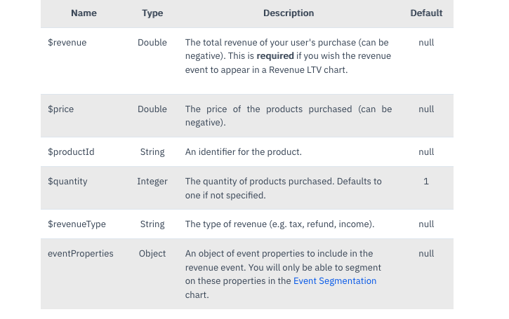This screenshot has width=509, height=319.
Task: Select the $quantity parameter name
Action: click(68, 182)
